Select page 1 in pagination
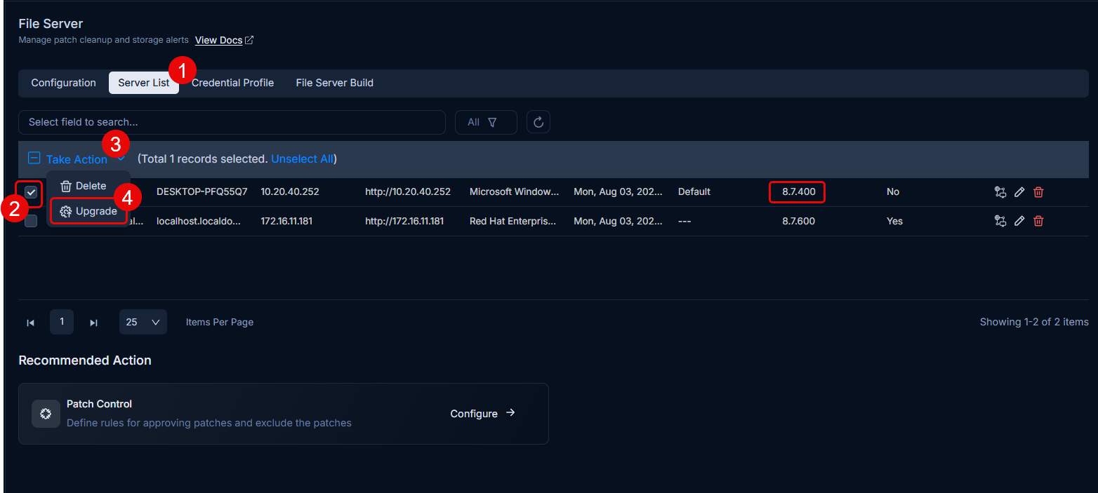This screenshot has width=1098, height=493. click(62, 322)
